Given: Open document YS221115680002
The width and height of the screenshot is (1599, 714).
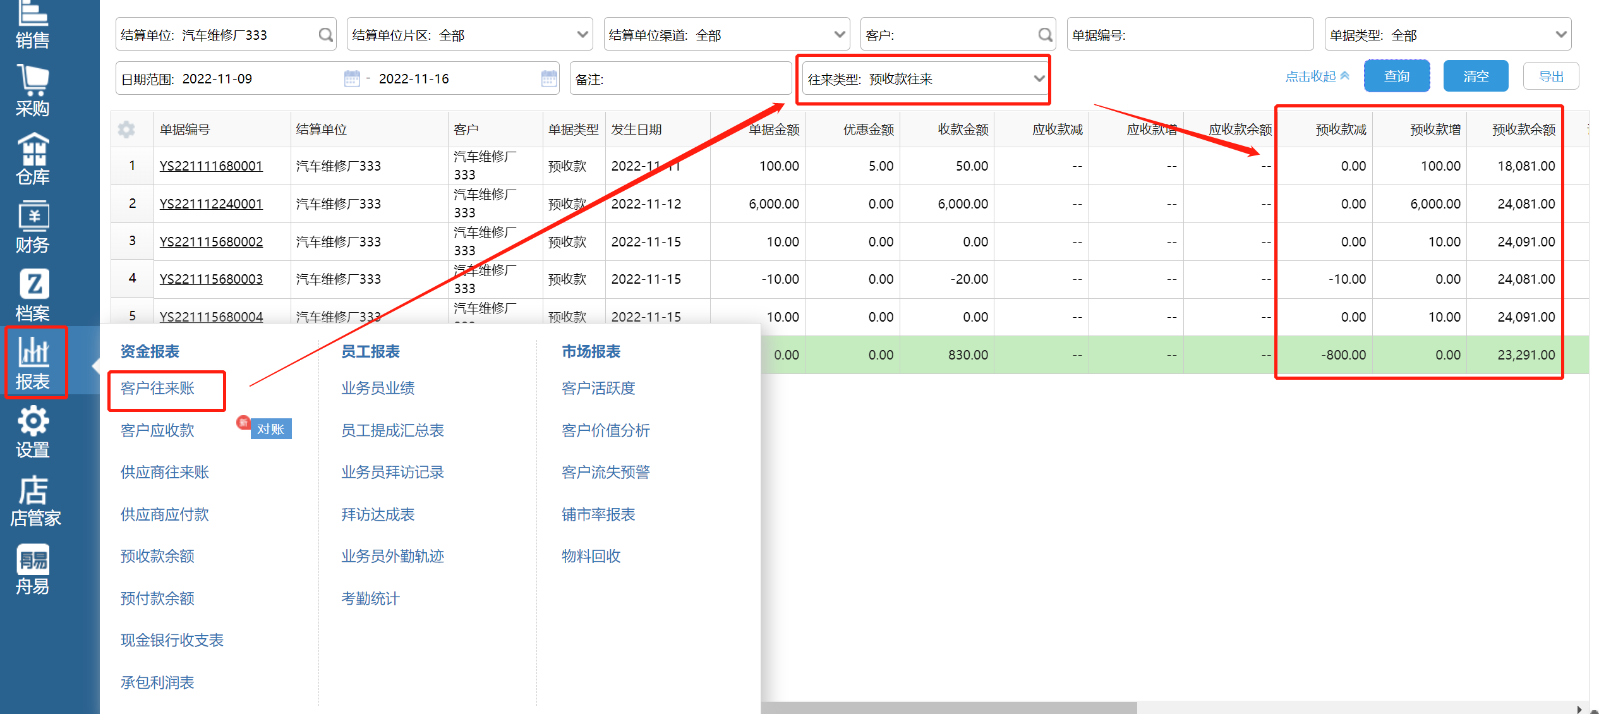Looking at the screenshot, I should pos(211,242).
